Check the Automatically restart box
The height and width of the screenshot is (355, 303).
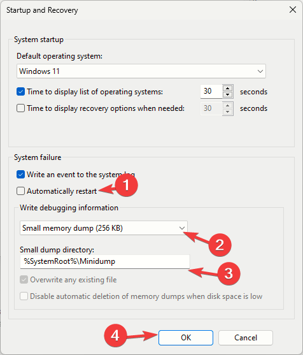20,191
